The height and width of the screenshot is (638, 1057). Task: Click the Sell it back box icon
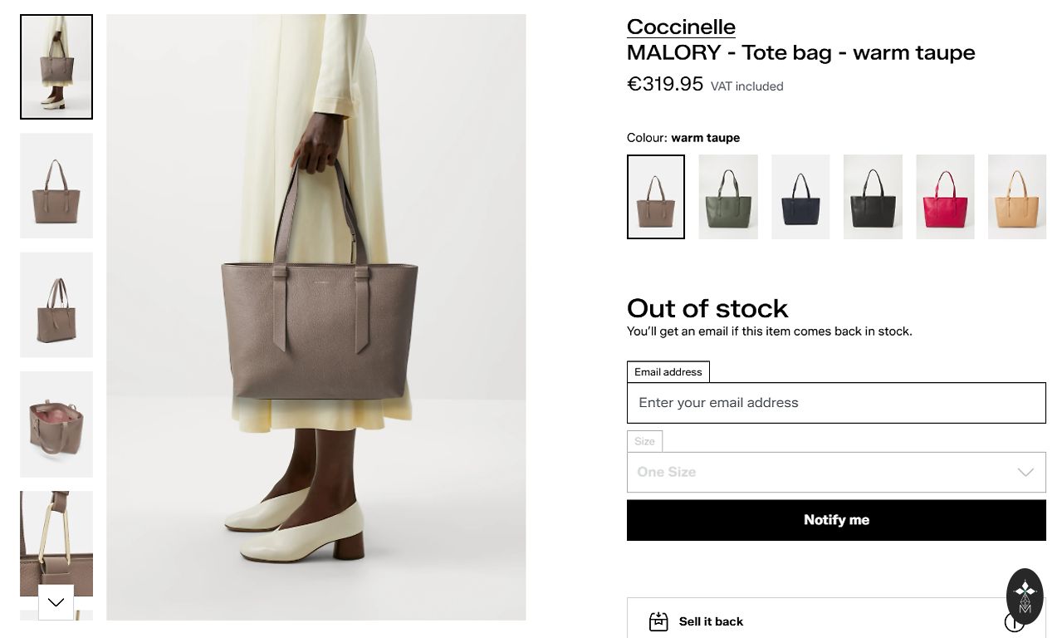(x=658, y=621)
